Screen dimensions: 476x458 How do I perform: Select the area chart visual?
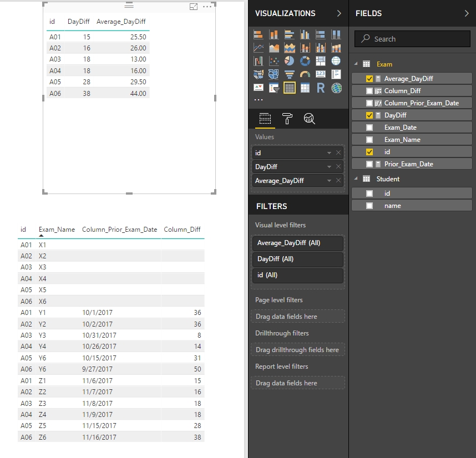[x=274, y=48]
